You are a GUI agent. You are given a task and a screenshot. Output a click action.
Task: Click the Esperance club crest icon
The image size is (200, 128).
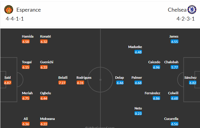(x=9, y=10)
